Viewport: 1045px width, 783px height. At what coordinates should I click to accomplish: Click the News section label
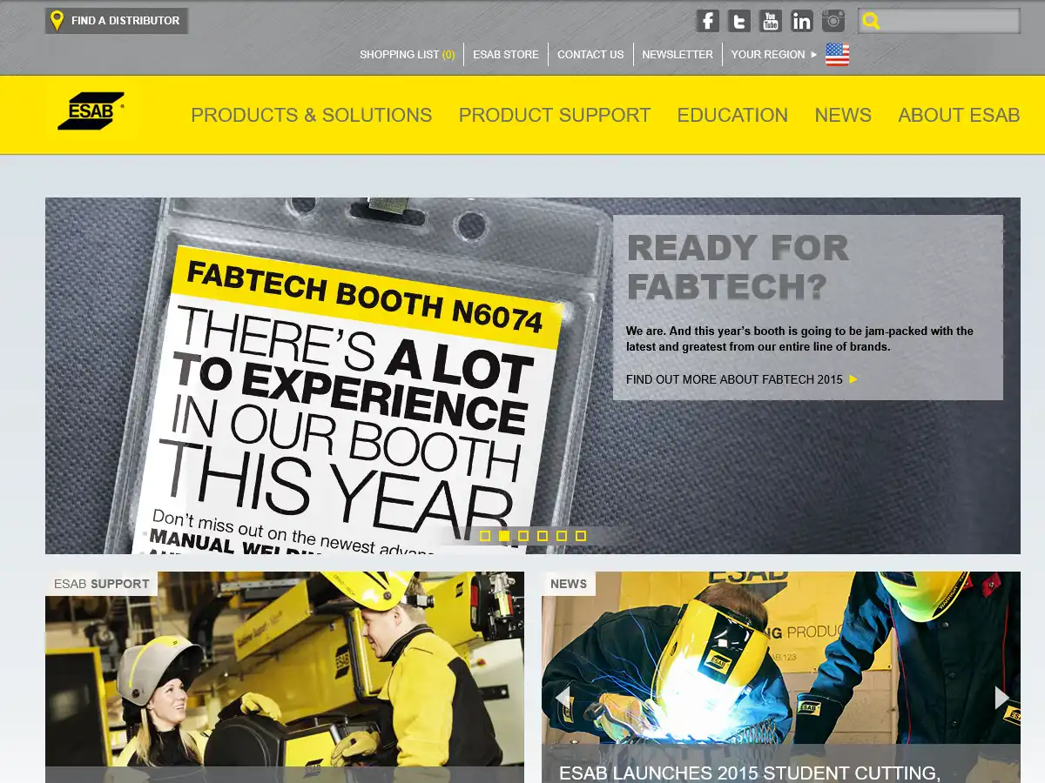pos(569,584)
